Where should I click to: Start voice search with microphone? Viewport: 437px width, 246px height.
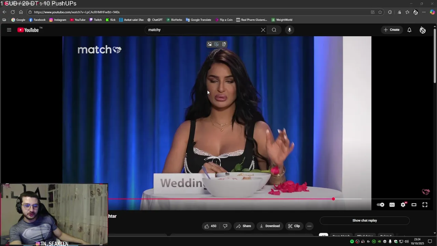290,30
